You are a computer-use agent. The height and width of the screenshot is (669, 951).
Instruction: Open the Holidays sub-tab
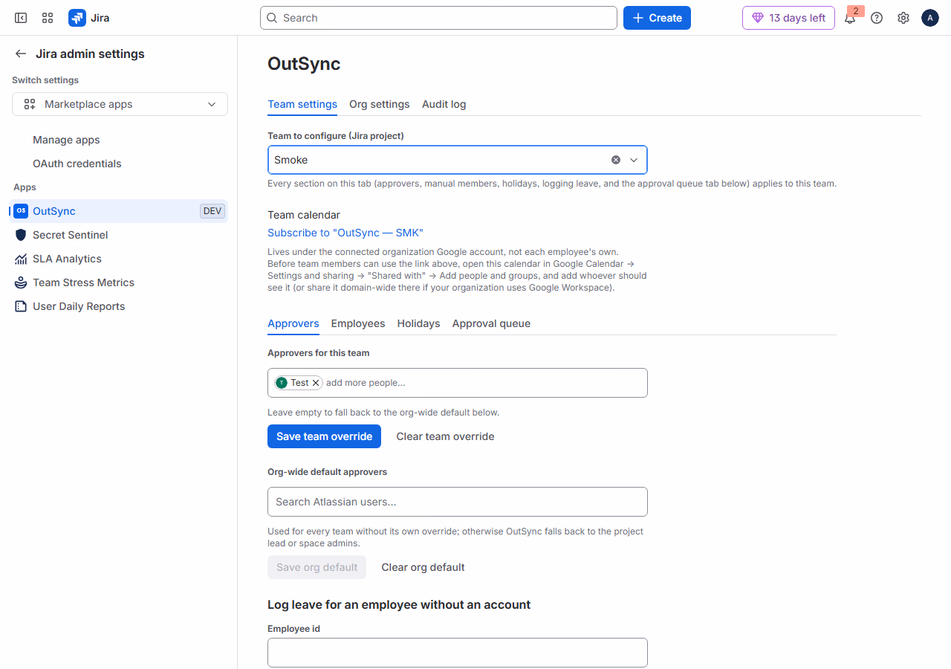pos(419,323)
